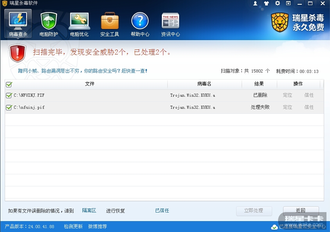
Task: Open the router security promo link
Action: point(82,71)
